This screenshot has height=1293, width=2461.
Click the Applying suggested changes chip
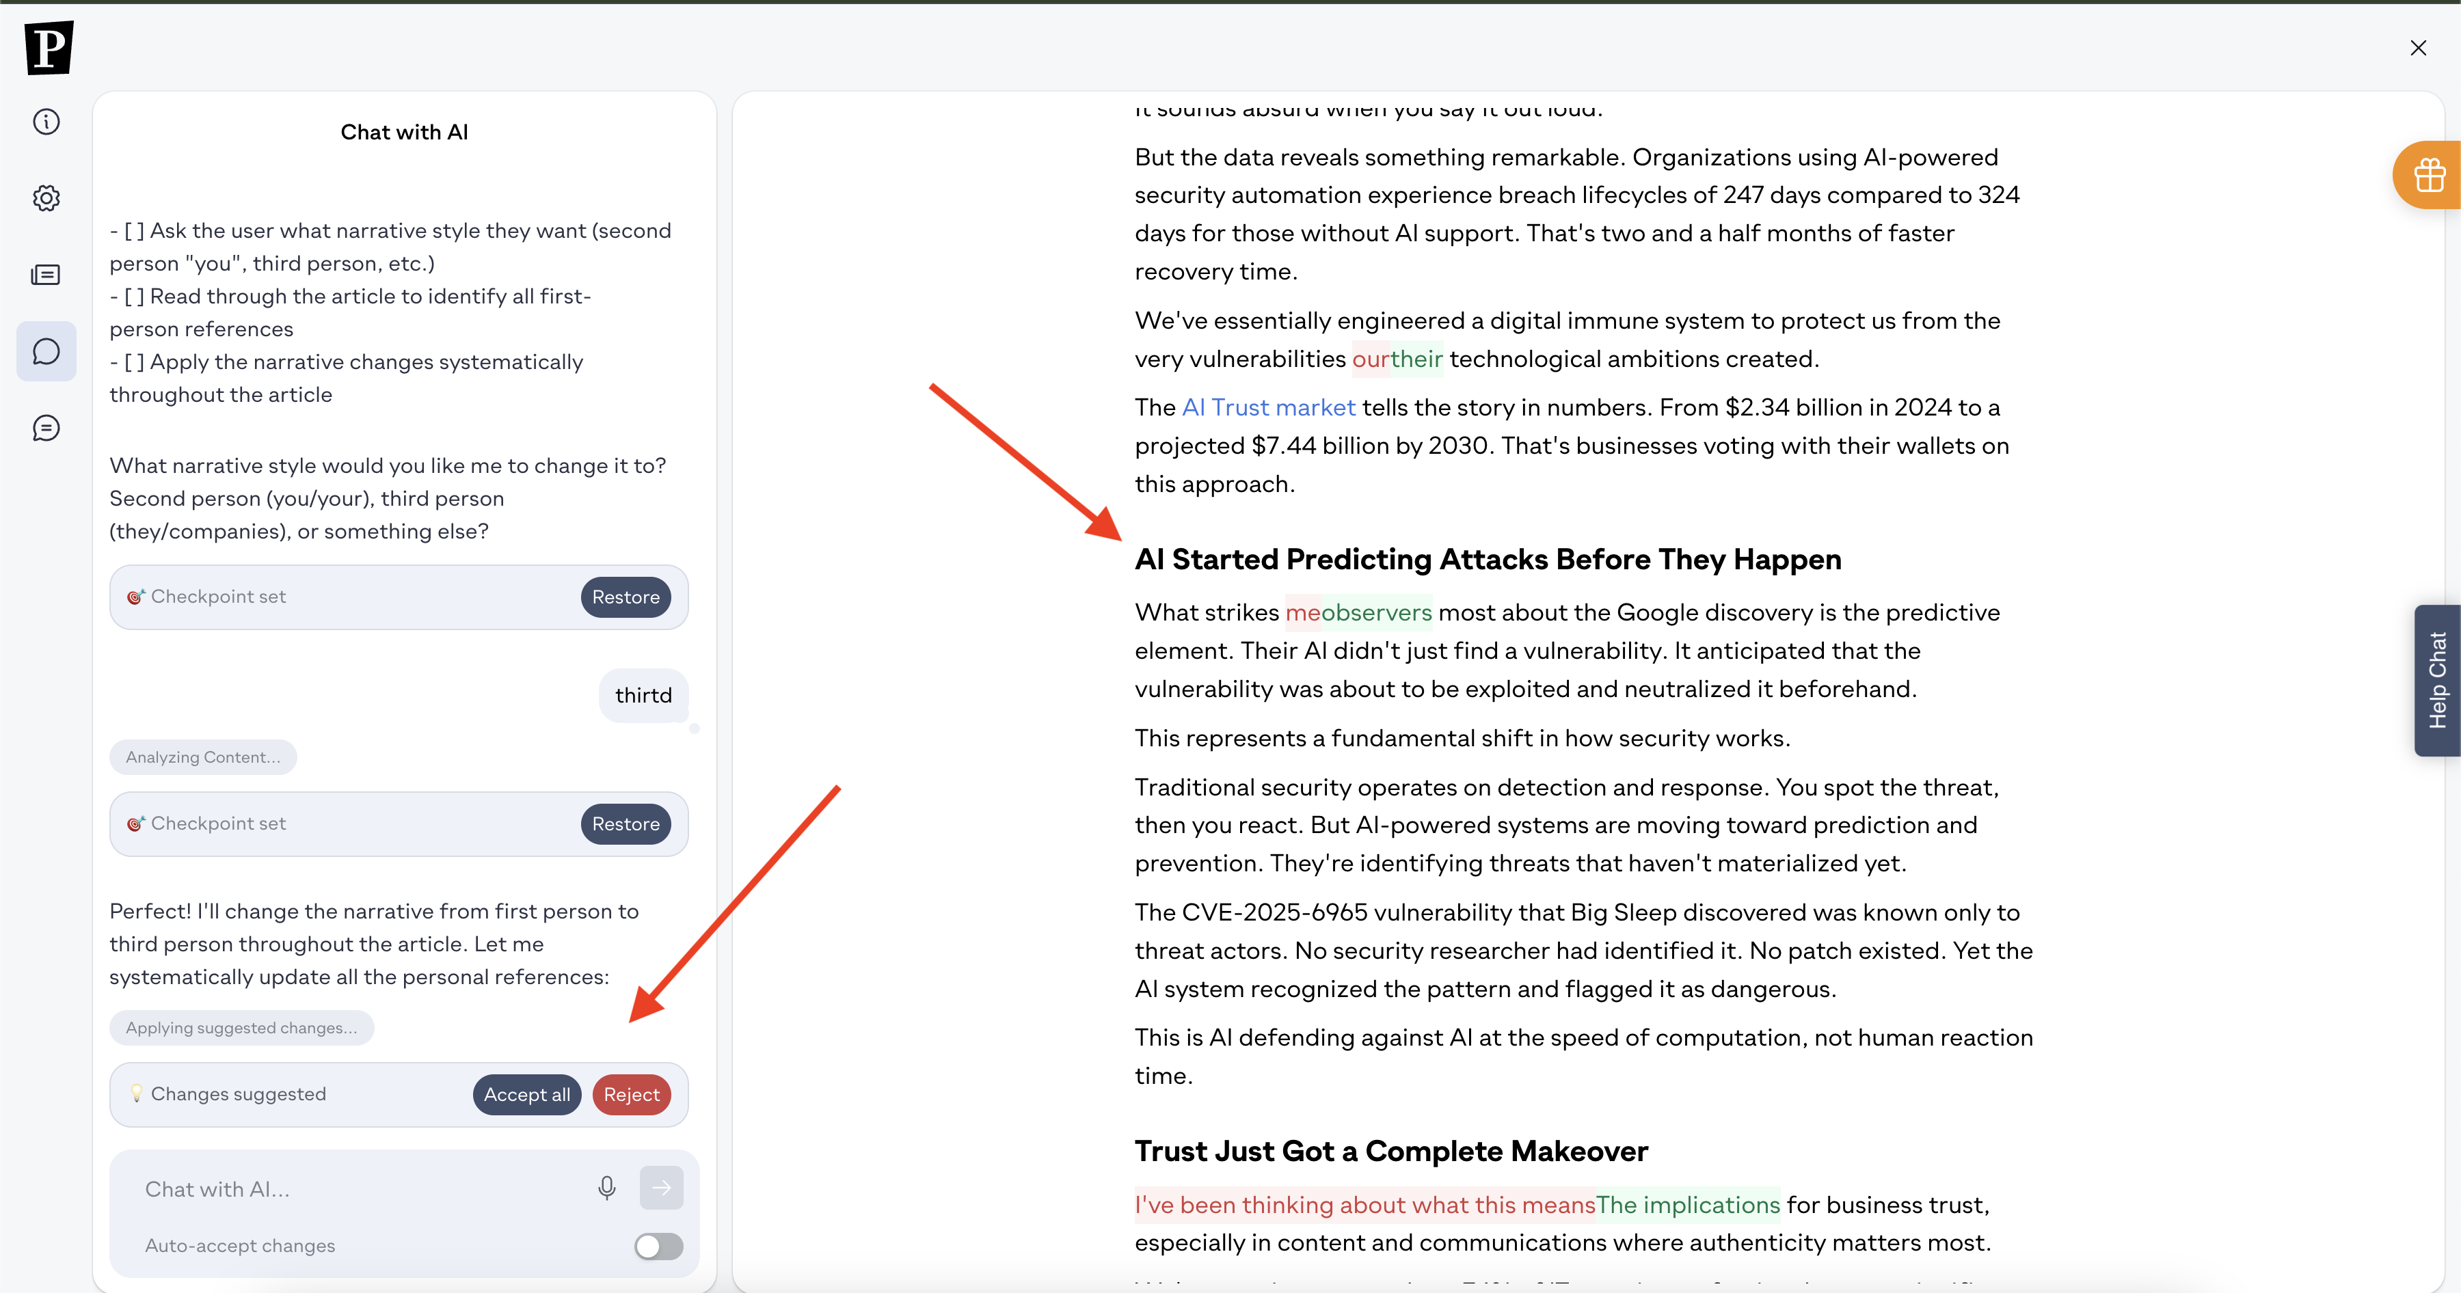click(x=242, y=1029)
